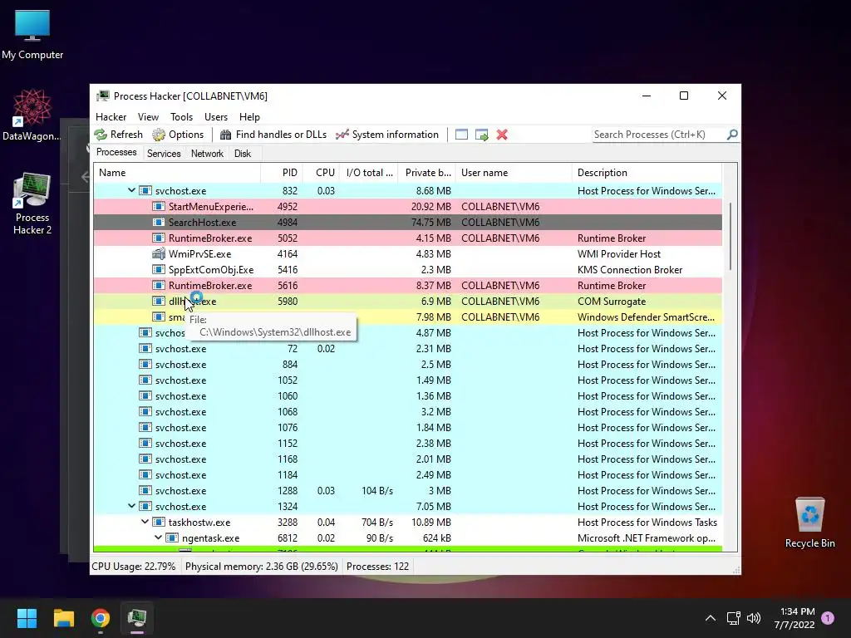This screenshot has width=851, height=638.
Task: Open the Windows Start button
Action: (x=27, y=618)
